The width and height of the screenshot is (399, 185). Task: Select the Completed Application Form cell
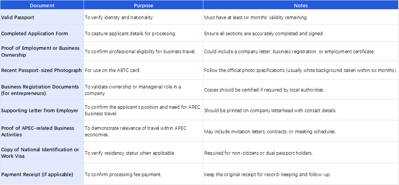[x=42, y=34]
